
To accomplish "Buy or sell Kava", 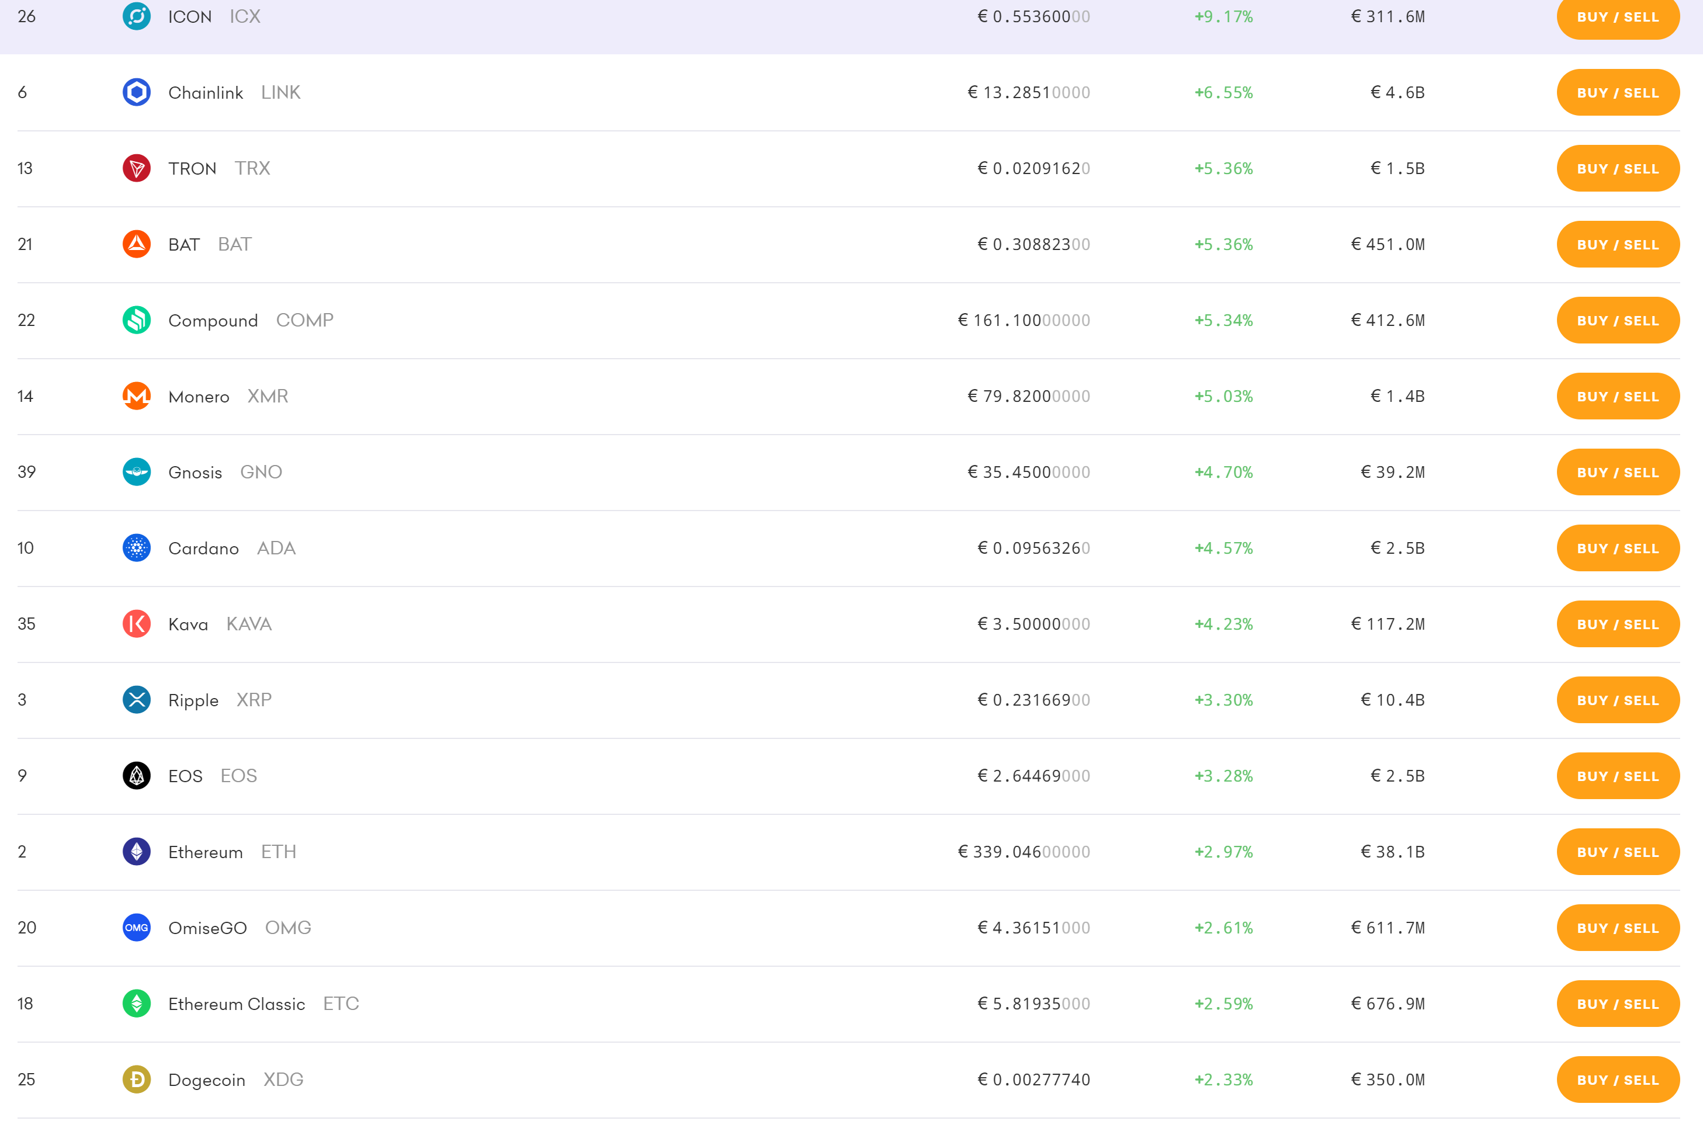I will pos(1618,624).
